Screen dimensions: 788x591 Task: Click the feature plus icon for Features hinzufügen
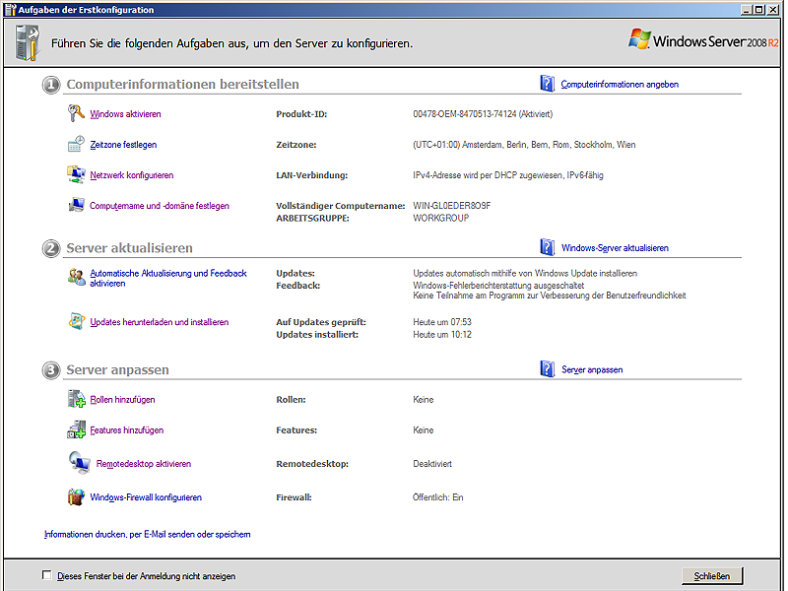(x=77, y=429)
